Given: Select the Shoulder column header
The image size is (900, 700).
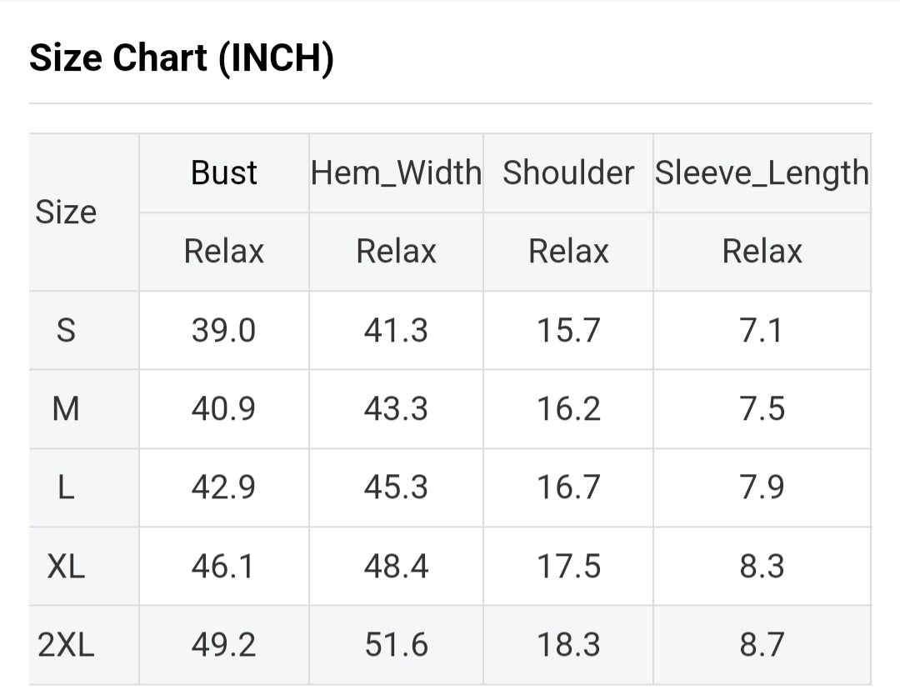Looking at the screenshot, I should click(568, 173).
